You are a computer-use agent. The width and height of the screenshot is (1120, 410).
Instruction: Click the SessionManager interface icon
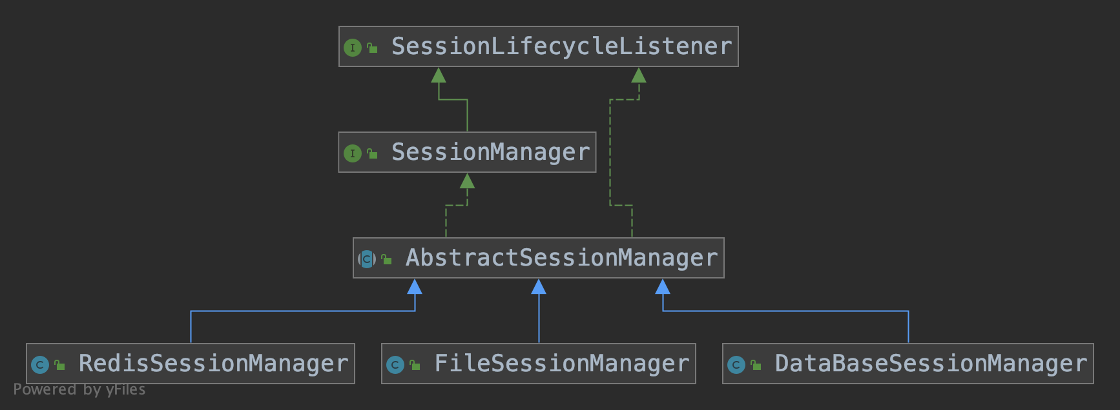coord(352,153)
